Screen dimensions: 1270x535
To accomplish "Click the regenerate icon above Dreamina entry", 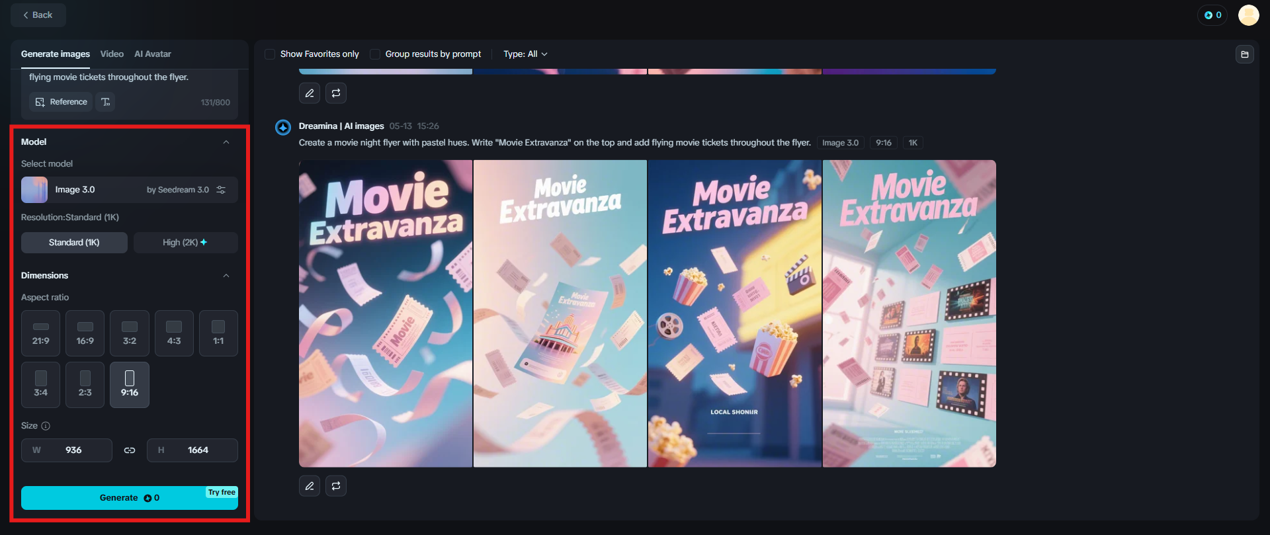I will 336,93.
